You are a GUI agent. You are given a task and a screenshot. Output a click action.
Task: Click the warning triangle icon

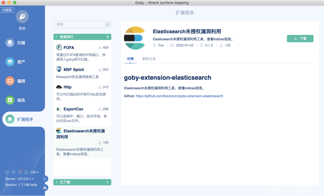[x=45, y=187]
